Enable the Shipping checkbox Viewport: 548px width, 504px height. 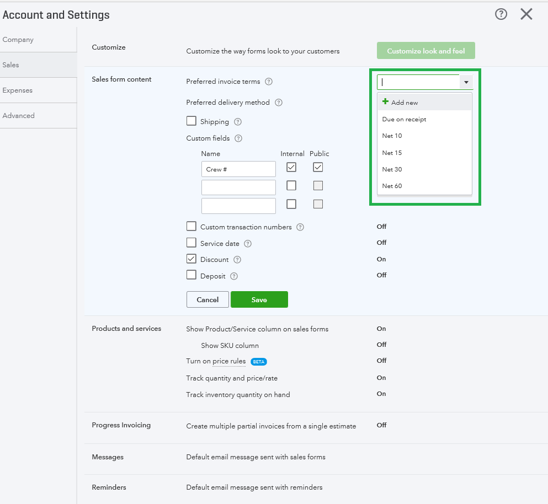(x=191, y=121)
